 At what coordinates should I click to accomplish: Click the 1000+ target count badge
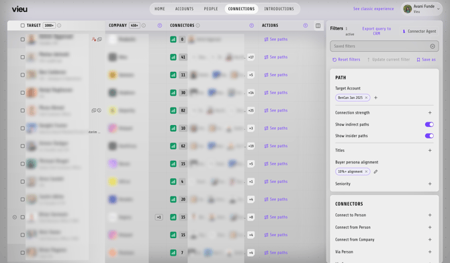pyautogui.click(x=49, y=26)
